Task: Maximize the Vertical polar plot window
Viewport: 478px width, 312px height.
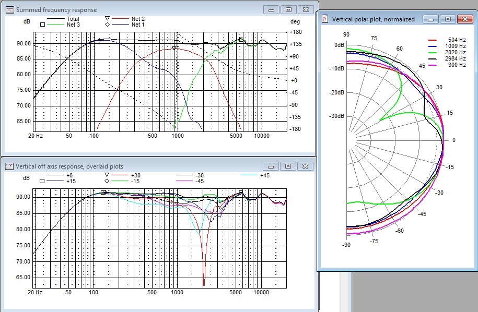Action: [447, 19]
